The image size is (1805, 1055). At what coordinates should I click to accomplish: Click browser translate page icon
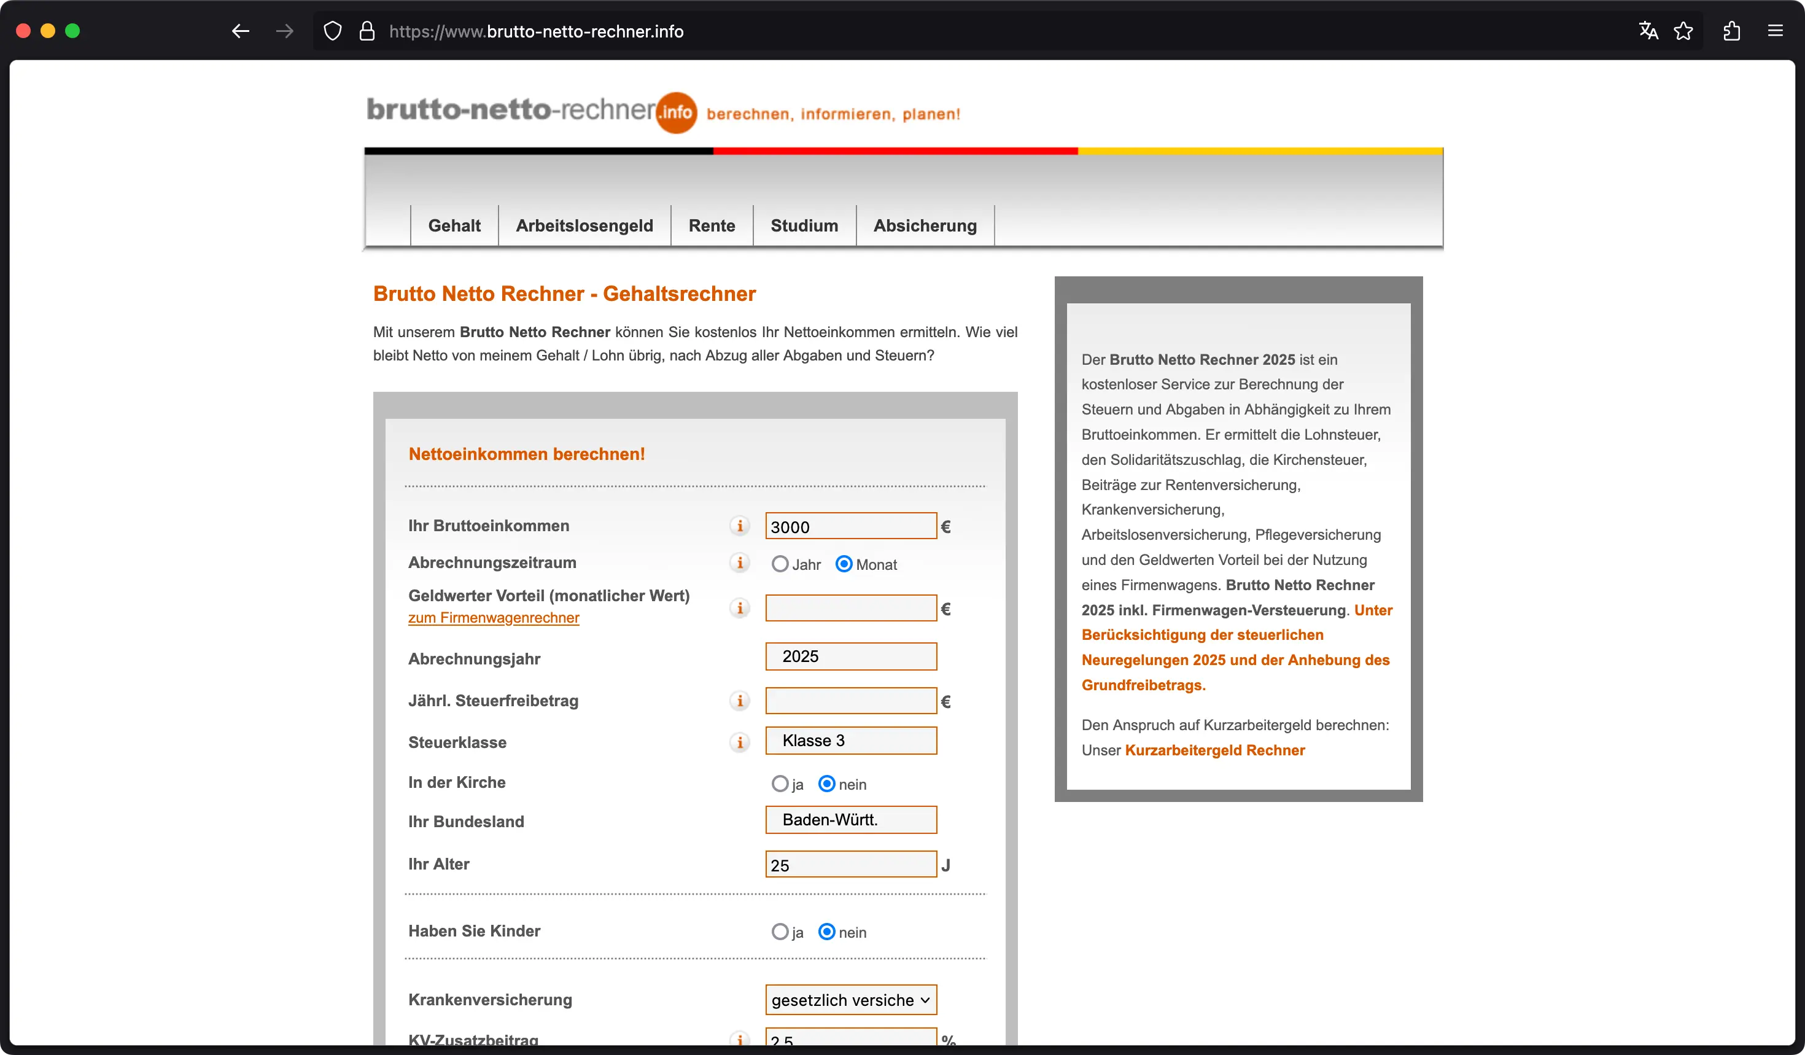(x=1648, y=31)
